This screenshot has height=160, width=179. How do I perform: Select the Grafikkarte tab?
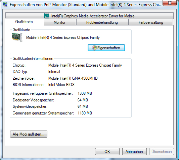(24, 22)
